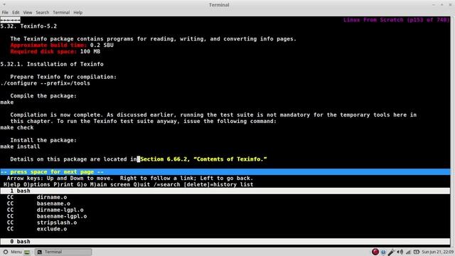The image size is (455, 256).
Task: Click the 'dirname-lgpl.o' compile output line
Action: click(45, 210)
